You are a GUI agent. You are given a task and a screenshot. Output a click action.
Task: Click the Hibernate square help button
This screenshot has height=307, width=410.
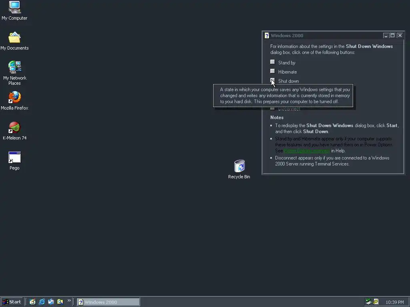pos(272,71)
